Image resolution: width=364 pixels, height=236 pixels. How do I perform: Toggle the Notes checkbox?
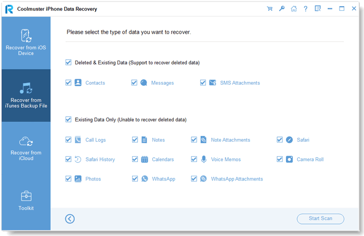click(135, 140)
